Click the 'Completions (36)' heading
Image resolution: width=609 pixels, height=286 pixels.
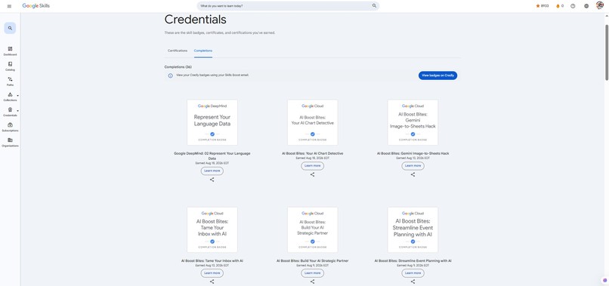[x=178, y=67]
